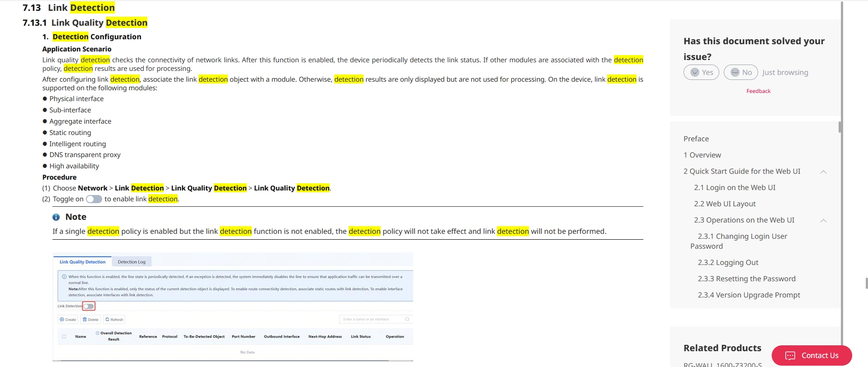Screen dimensions: 868x367
Task: Toggle the red-outlined Link Detection switch
Action: click(89, 306)
